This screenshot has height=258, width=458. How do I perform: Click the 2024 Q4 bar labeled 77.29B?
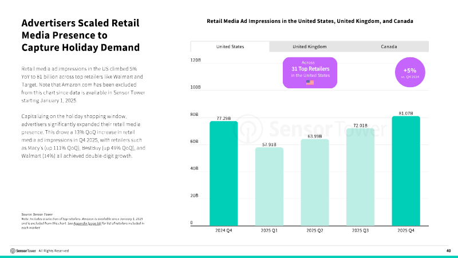click(223, 174)
